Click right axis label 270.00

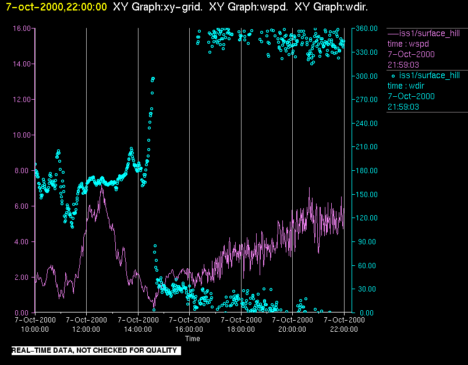367,100
